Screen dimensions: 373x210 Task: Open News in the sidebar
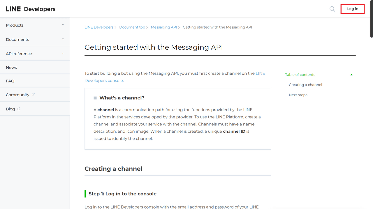(11, 67)
